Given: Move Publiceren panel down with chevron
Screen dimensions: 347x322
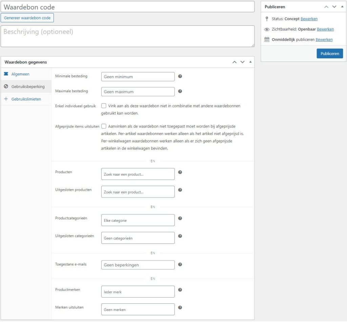Looking at the screenshot, I should click(334, 7).
